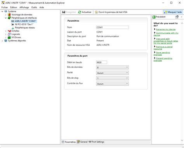Select the NI PCI-6518 "Dev1" device icon
184x148 pixels.
coord(13,24)
